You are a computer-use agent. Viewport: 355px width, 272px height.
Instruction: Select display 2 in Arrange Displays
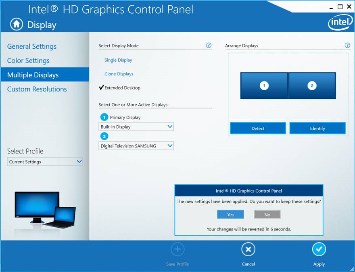click(312, 86)
